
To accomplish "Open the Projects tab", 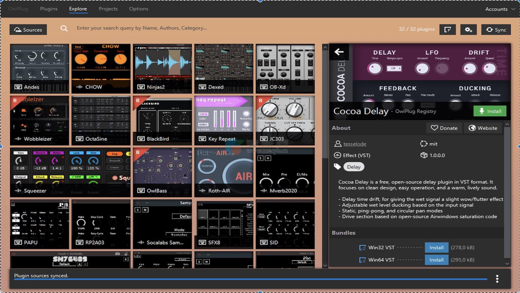I will point(108,9).
